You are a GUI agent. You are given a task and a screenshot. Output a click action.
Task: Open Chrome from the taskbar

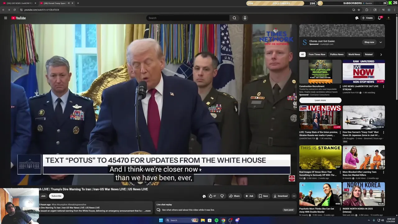[223, 220]
